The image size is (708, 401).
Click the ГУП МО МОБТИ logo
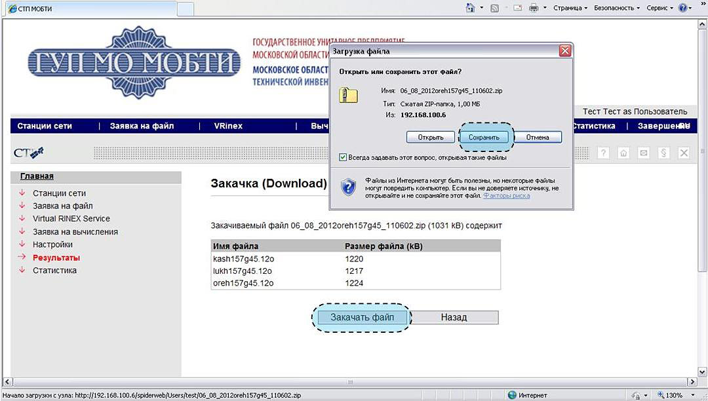click(134, 62)
